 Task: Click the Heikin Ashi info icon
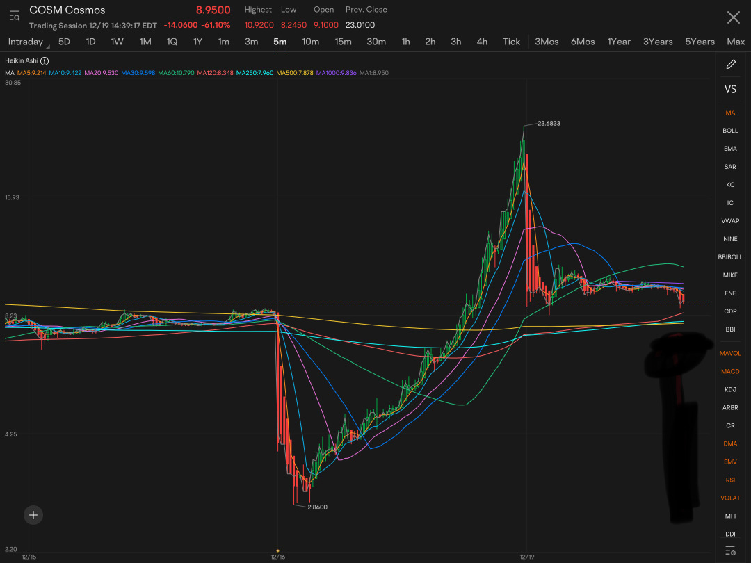(x=45, y=60)
